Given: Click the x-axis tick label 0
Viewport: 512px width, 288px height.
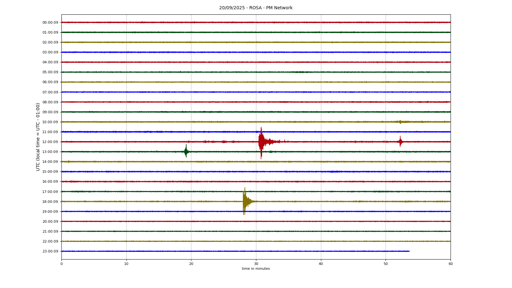Looking at the screenshot, I should pyautogui.click(x=61, y=264).
